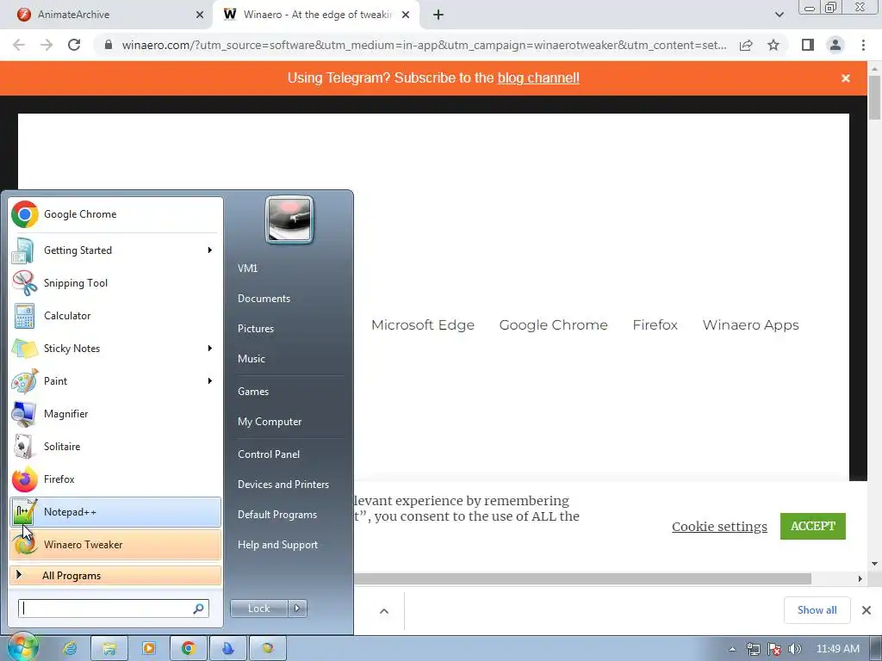Open Help and Support

click(x=277, y=545)
